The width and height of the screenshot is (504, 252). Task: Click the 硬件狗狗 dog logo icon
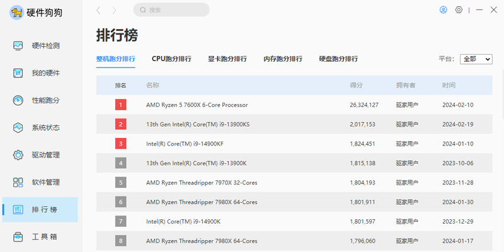point(16,13)
